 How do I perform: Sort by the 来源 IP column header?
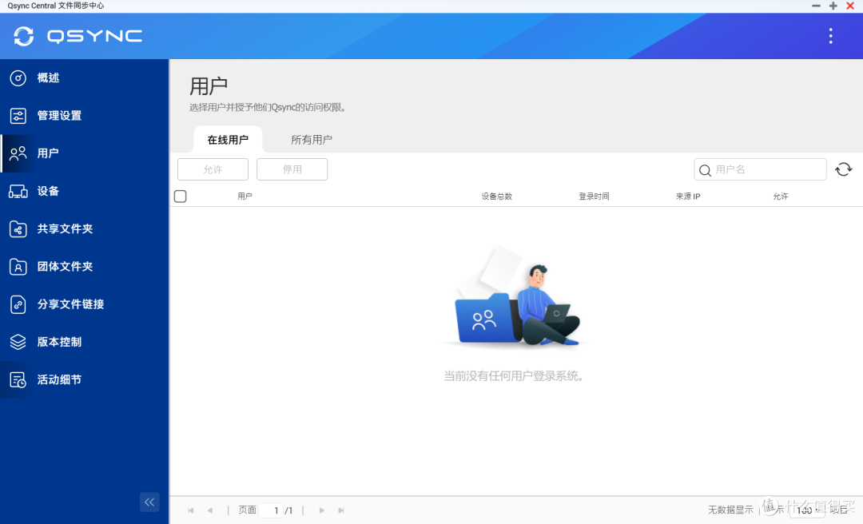pos(688,196)
